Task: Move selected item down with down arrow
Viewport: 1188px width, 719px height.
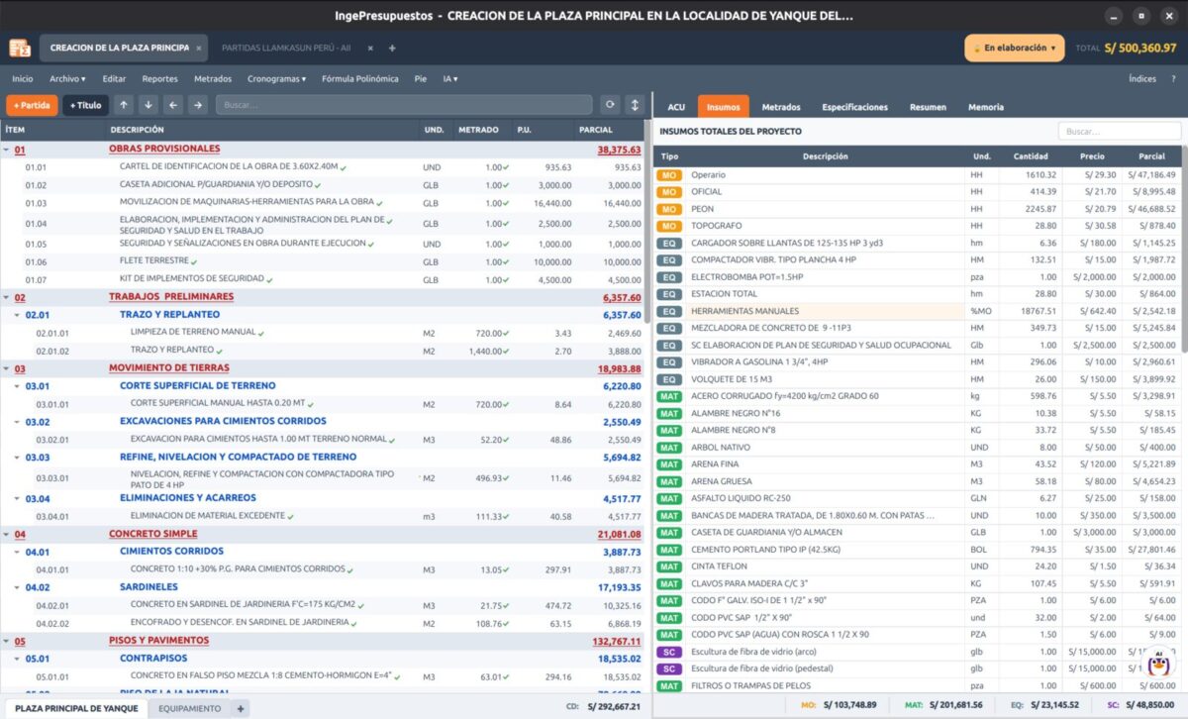Action: click(148, 105)
